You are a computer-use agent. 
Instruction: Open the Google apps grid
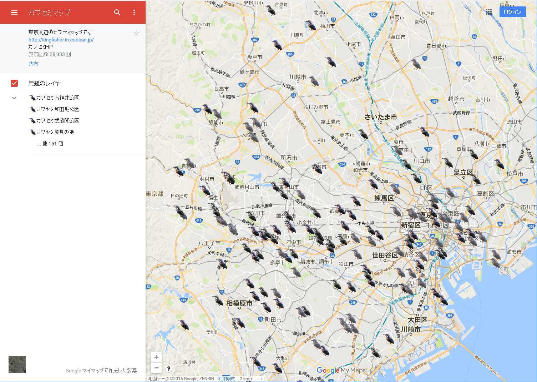point(489,12)
